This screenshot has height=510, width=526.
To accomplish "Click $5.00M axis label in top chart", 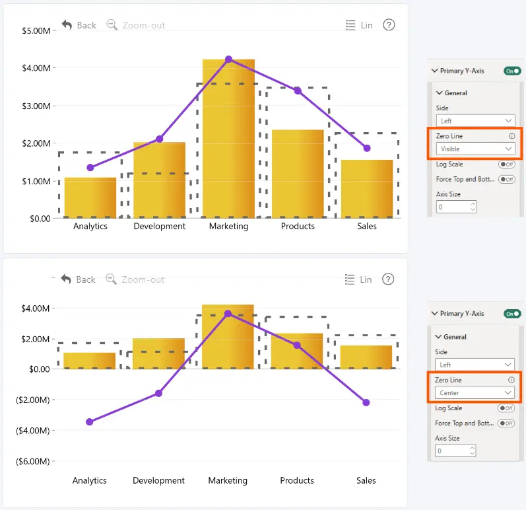I will tap(36, 31).
